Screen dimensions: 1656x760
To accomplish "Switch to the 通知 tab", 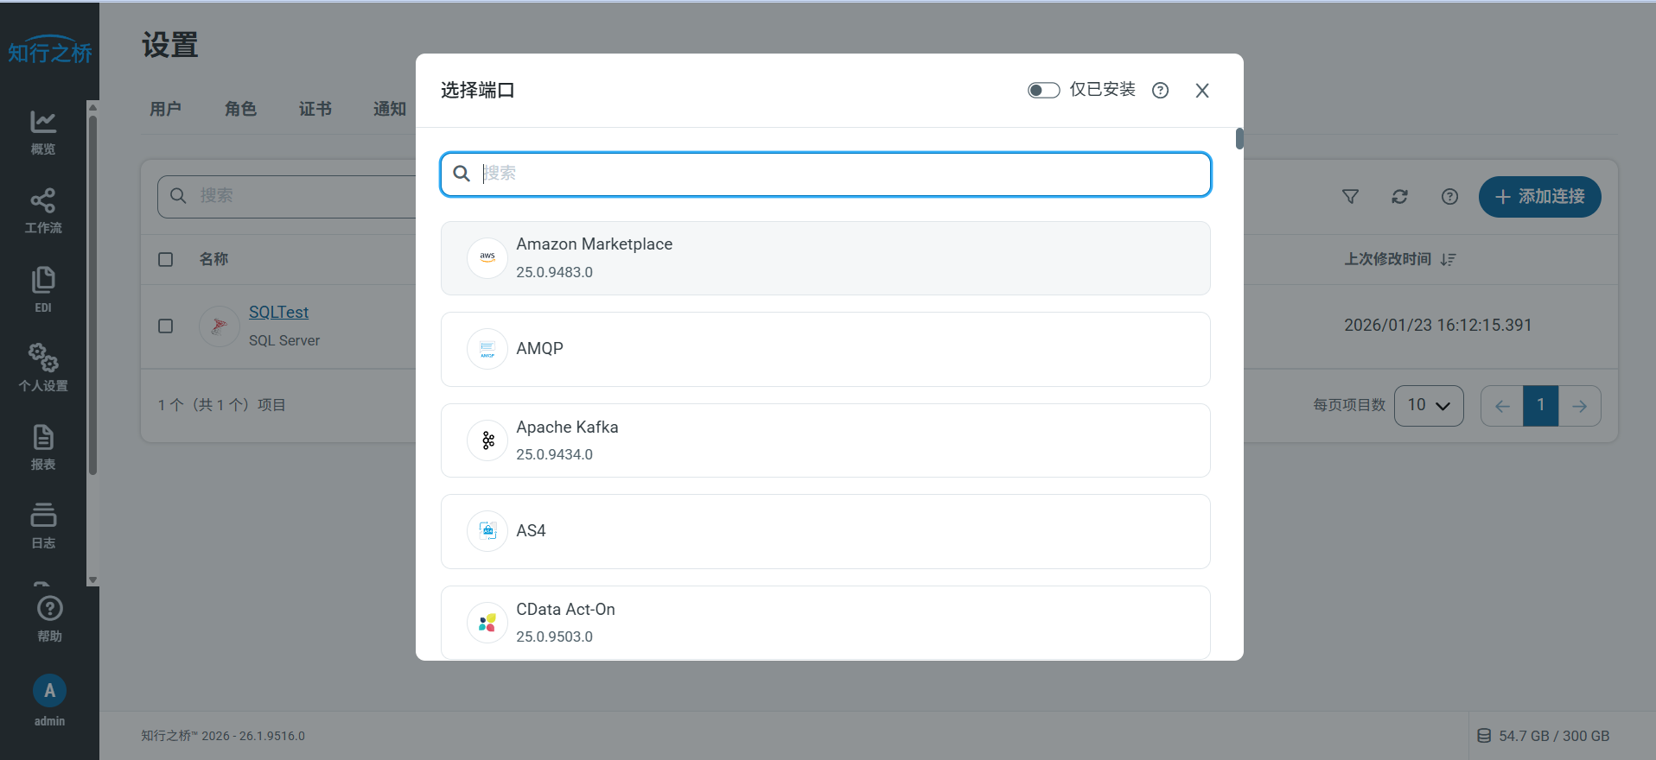I will coord(390,109).
